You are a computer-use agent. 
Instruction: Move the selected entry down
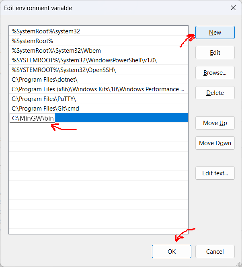215,143
